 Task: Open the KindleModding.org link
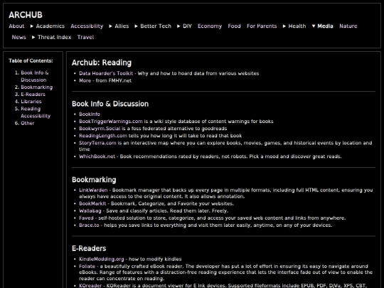pyautogui.click(x=102, y=259)
